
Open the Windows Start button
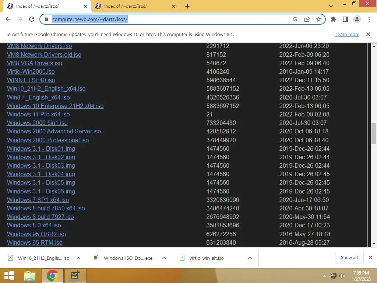[x=9, y=276]
